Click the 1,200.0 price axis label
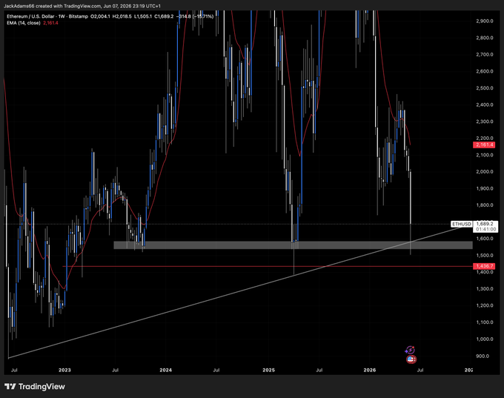 point(485,306)
